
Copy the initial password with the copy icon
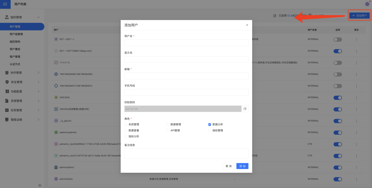click(245, 109)
